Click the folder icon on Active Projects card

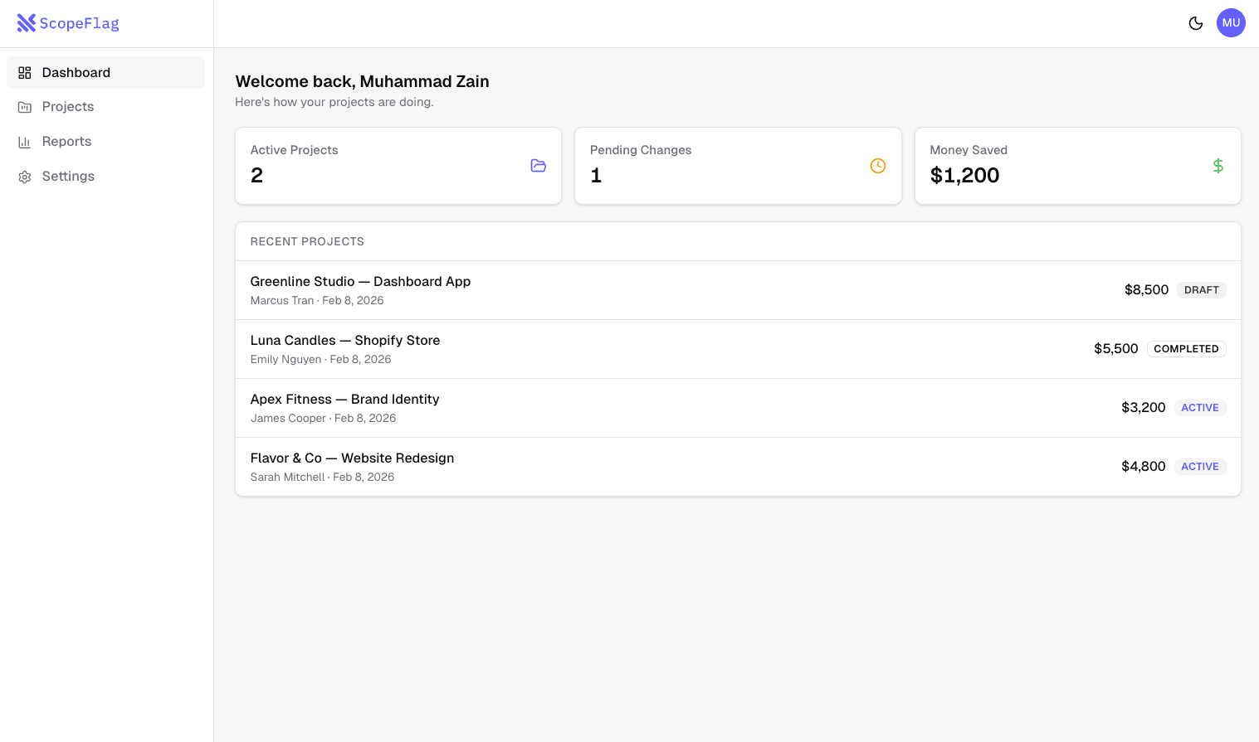click(x=538, y=166)
